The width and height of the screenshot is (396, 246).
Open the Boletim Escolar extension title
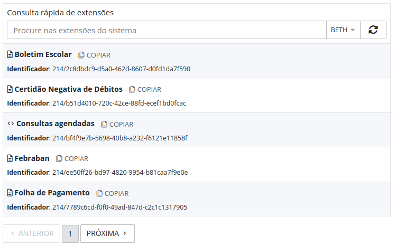tap(43, 54)
